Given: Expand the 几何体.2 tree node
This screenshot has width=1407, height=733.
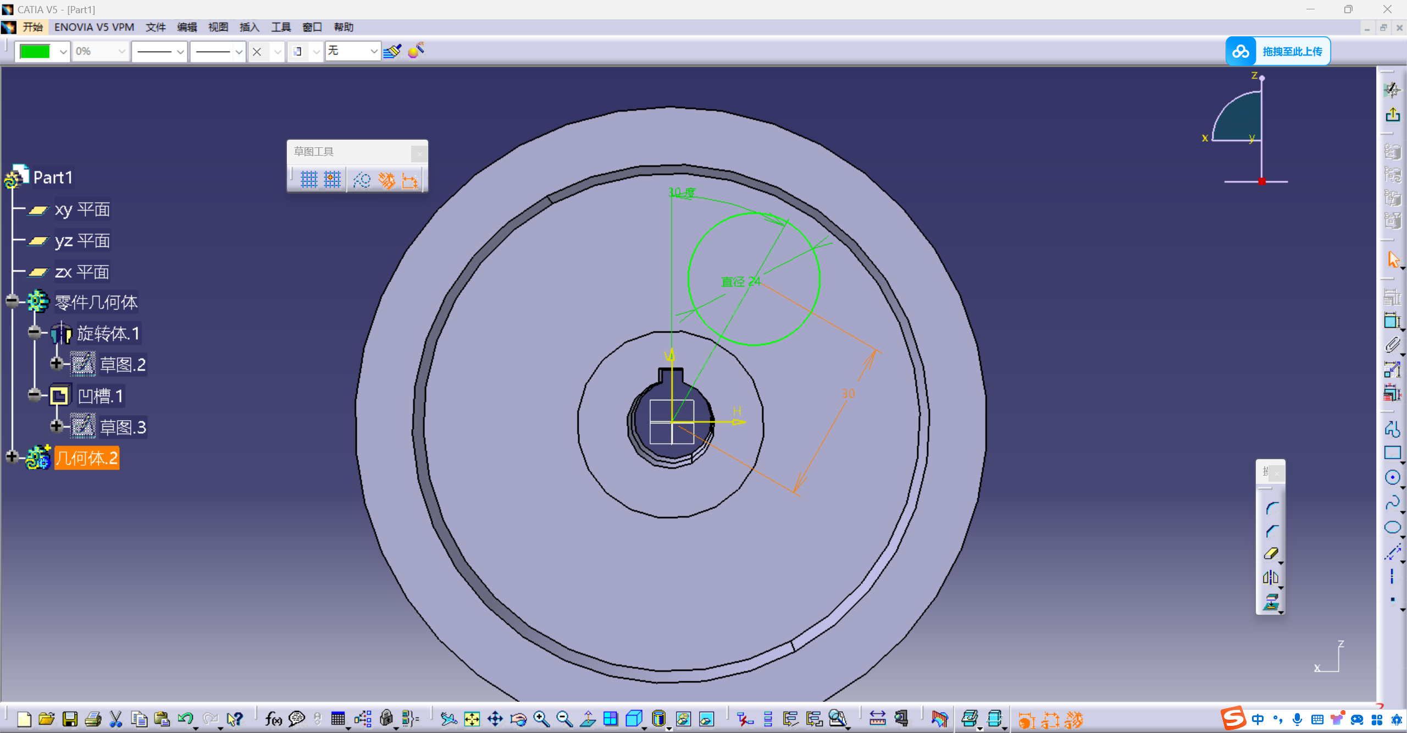Looking at the screenshot, I should click(x=12, y=457).
